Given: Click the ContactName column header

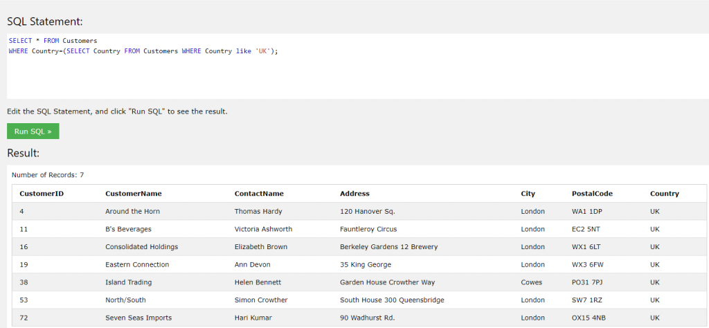Looking at the screenshot, I should pyautogui.click(x=259, y=193).
